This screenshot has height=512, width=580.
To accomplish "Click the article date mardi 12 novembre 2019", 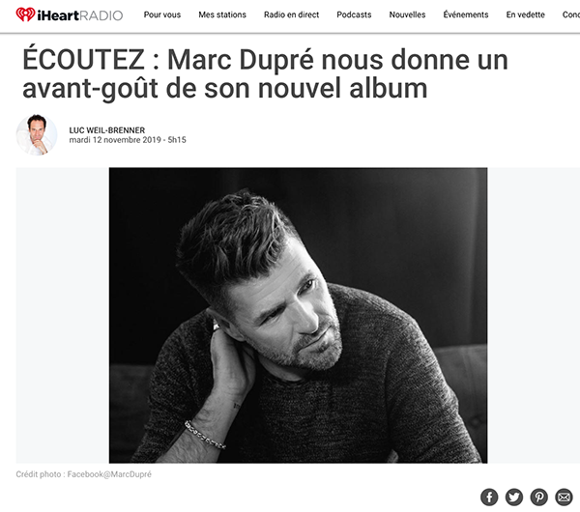I will (x=115, y=140).
